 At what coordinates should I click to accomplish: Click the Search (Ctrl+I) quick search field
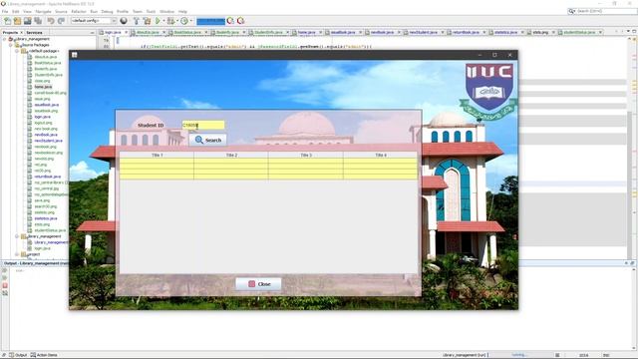603,11
